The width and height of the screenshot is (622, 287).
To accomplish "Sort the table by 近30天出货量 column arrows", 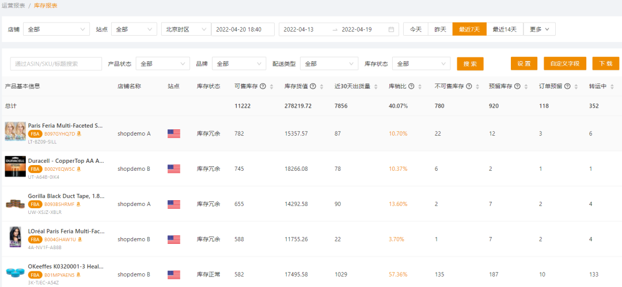I will [x=376, y=86].
